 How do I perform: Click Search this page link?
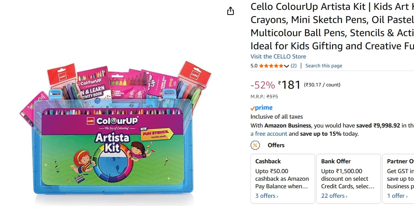coord(324,66)
